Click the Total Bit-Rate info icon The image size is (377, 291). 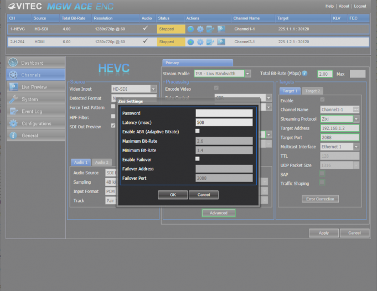304,73
